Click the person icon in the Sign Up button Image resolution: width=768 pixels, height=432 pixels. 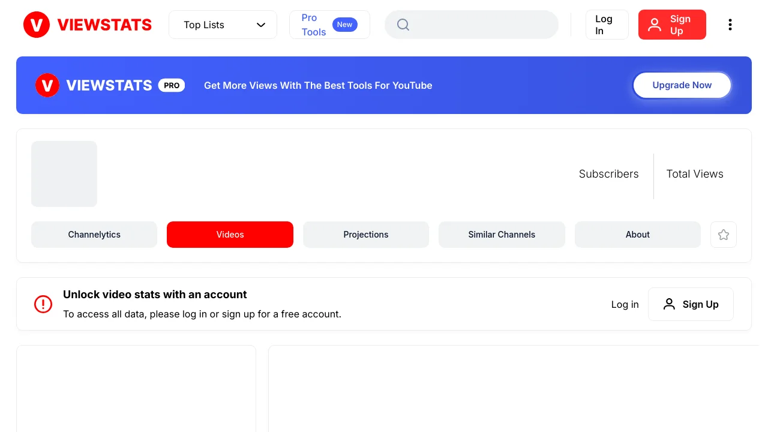(x=655, y=25)
